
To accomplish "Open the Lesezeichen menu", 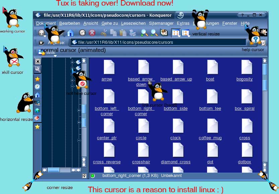I will (133, 23).
